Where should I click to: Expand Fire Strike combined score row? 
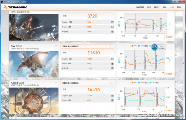(x=112, y=32)
